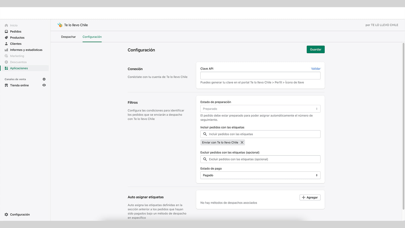405x228 pixels.
Task: Switch to the Despachar tab
Action: (x=68, y=37)
